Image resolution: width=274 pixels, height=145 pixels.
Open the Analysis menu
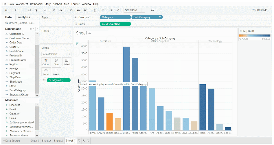pos(57,4)
